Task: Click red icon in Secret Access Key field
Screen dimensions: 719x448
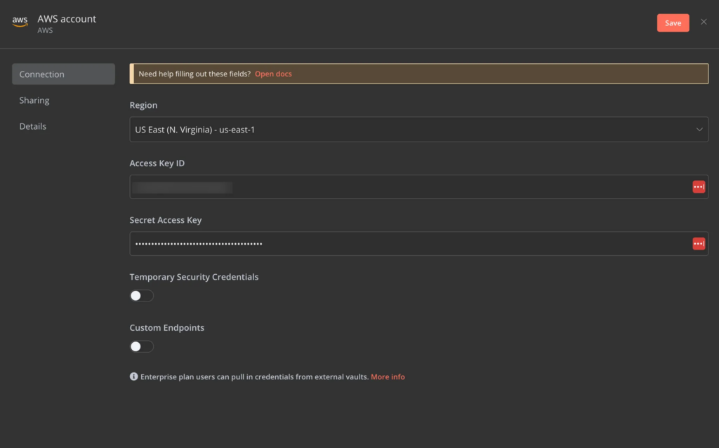Action: pyautogui.click(x=699, y=244)
